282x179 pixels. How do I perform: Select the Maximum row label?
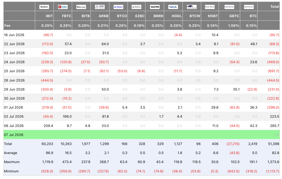pos(12,162)
